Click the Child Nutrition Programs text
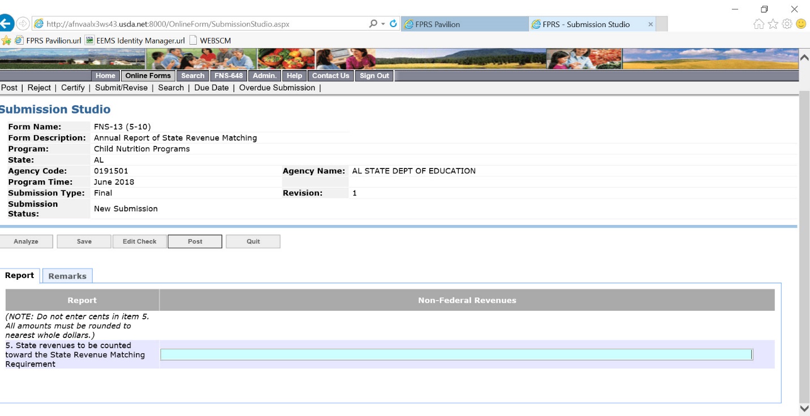 tap(142, 149)
